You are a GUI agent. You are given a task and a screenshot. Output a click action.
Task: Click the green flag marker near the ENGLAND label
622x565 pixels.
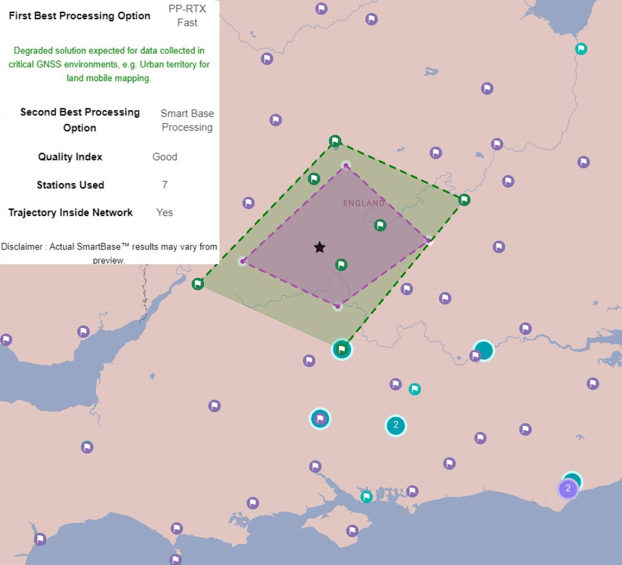pos(380,225)
